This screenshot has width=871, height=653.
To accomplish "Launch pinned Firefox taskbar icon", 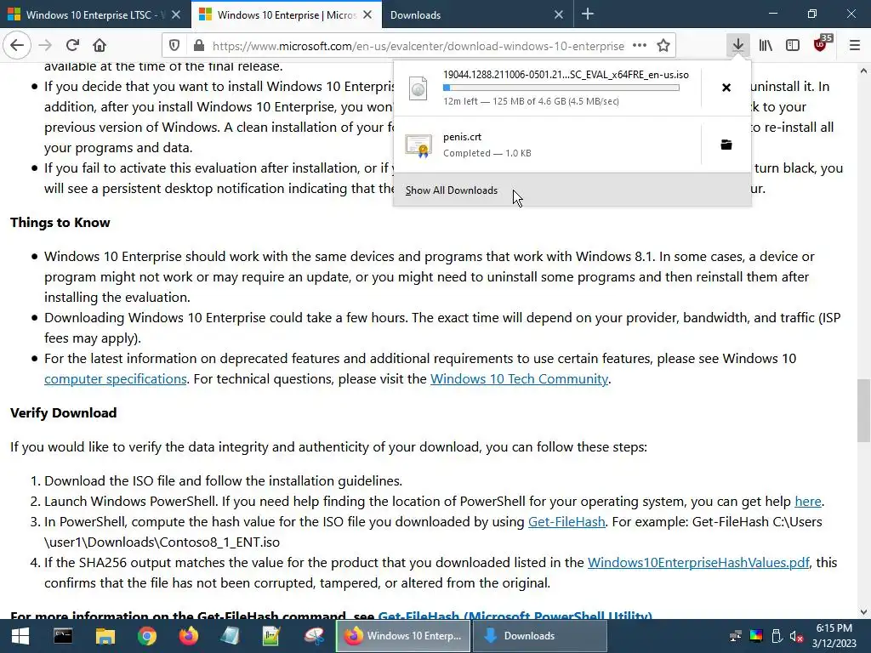I will 188,636.
